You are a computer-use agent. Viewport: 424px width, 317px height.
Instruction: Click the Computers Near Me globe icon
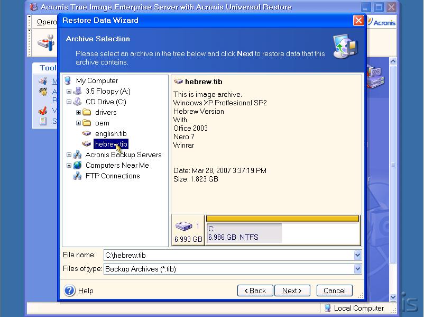(x=77, y=165)
